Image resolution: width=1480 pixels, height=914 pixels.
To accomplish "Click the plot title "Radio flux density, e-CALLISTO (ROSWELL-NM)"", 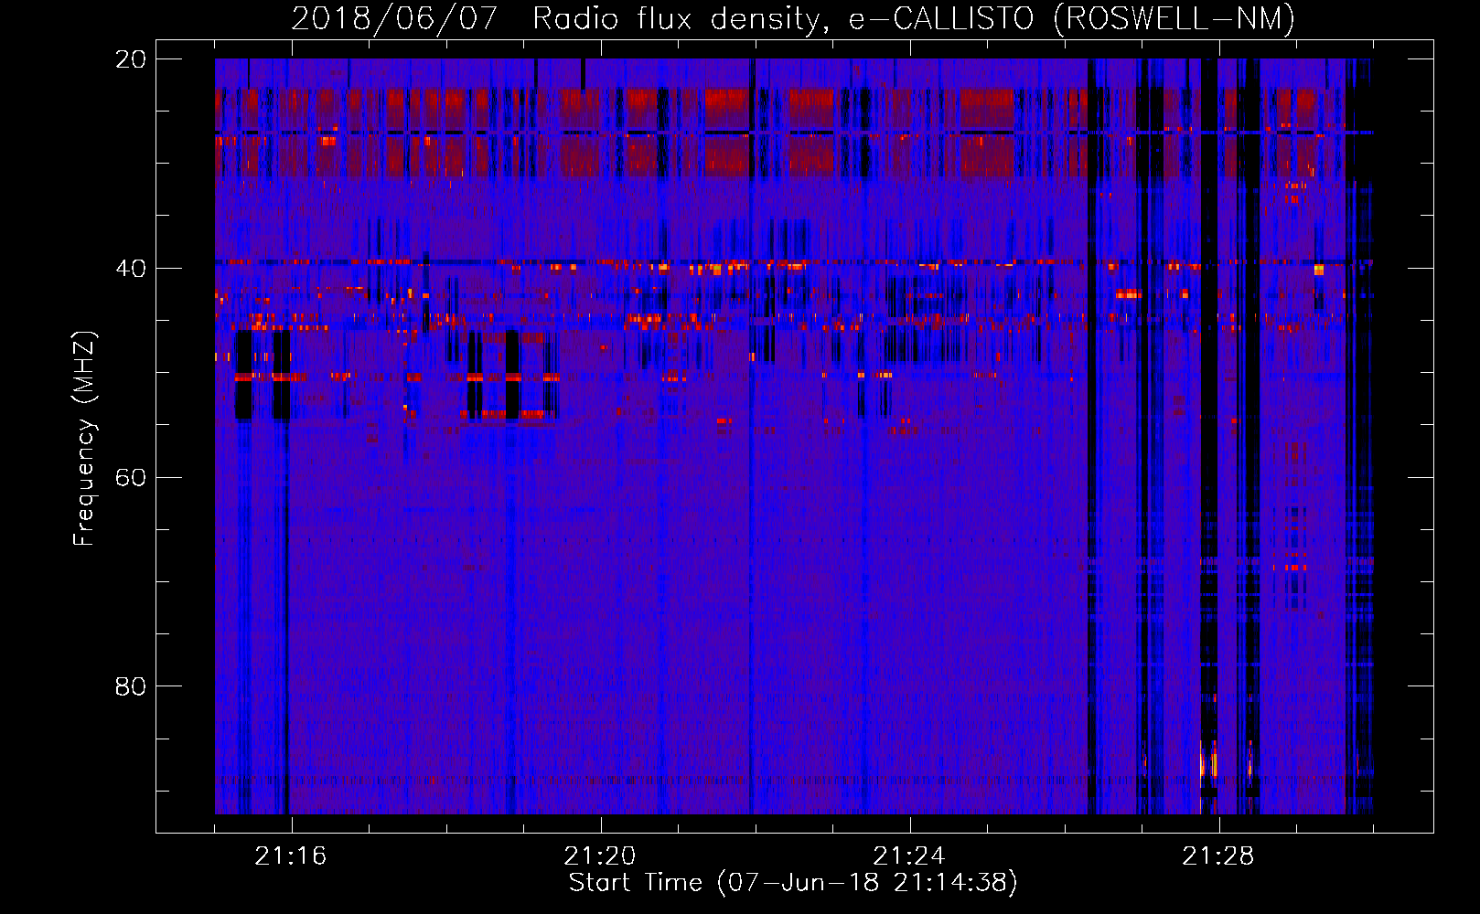I will 914,18.
